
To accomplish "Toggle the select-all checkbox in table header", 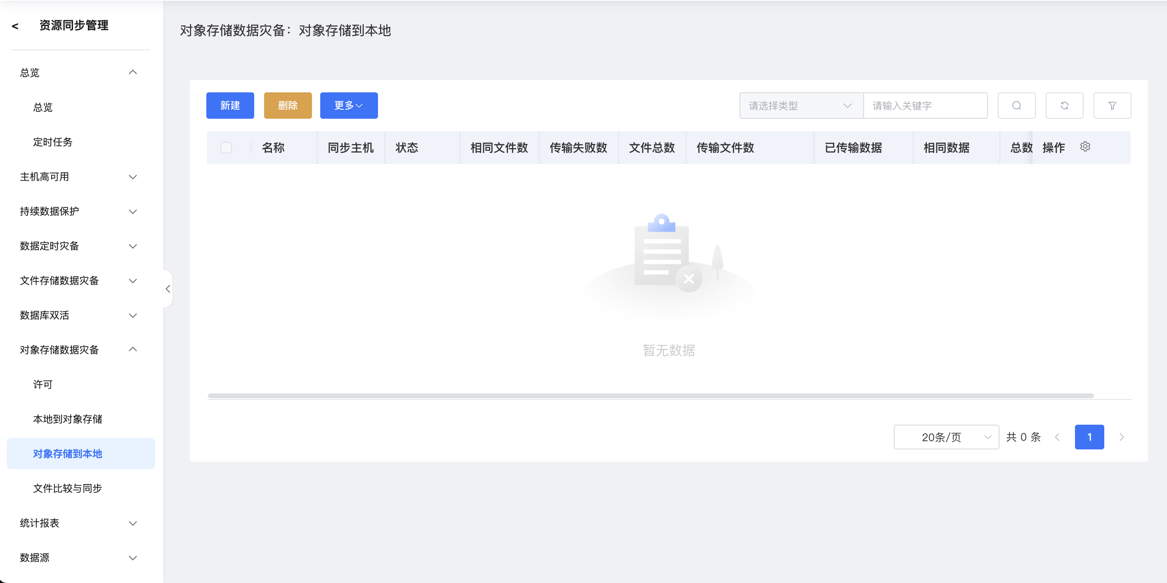I will [226, 148].
